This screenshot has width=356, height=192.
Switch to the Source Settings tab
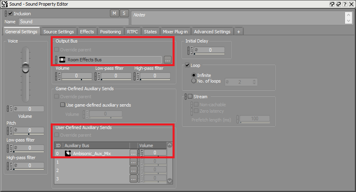point(59,32)
